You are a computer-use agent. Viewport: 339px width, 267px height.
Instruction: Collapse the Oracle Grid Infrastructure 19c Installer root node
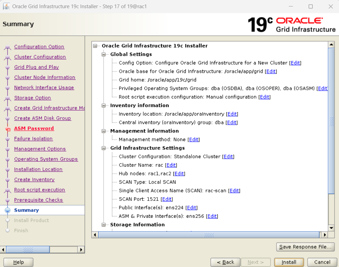[x=95, y=46]
